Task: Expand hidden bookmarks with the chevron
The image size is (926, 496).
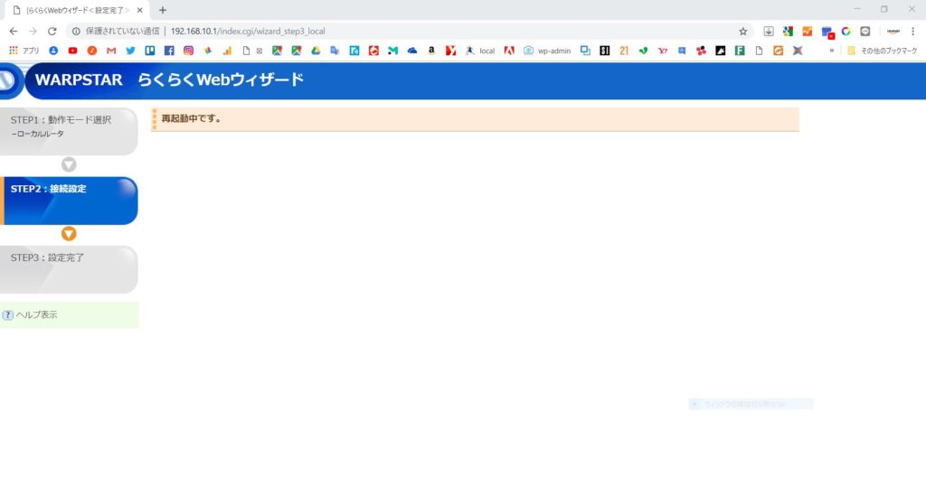Action: pos(831,51)
